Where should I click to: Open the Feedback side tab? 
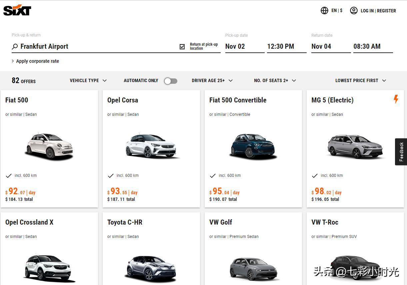coord(401,152)
